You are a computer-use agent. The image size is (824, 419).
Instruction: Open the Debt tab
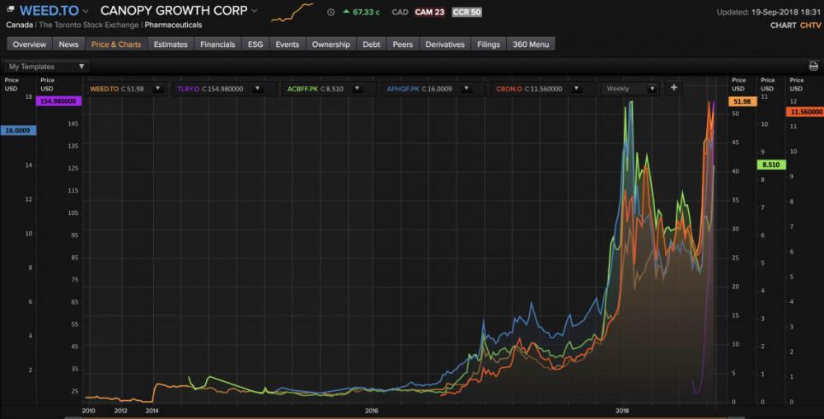click(372, 44)
